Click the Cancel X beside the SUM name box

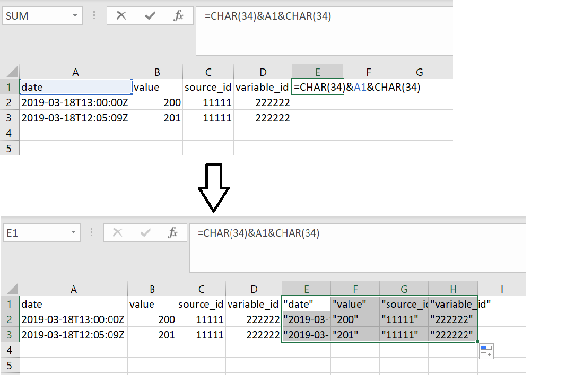[x=121, y=16]
